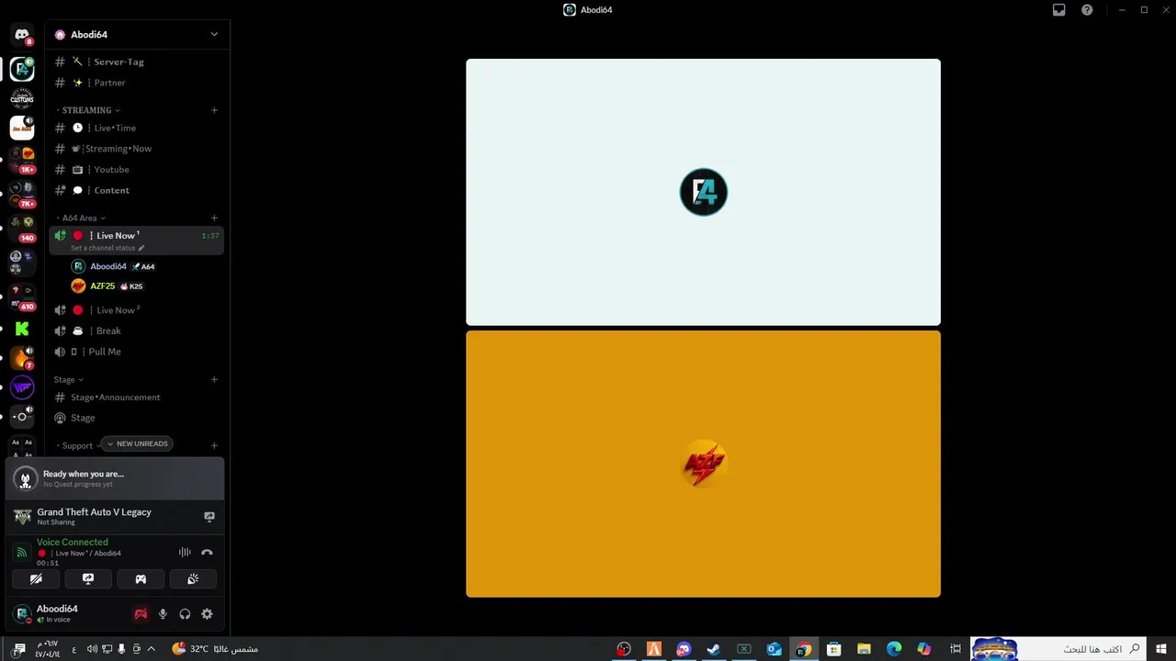
Task: Set a channel status link
Action: click(107, 248)
